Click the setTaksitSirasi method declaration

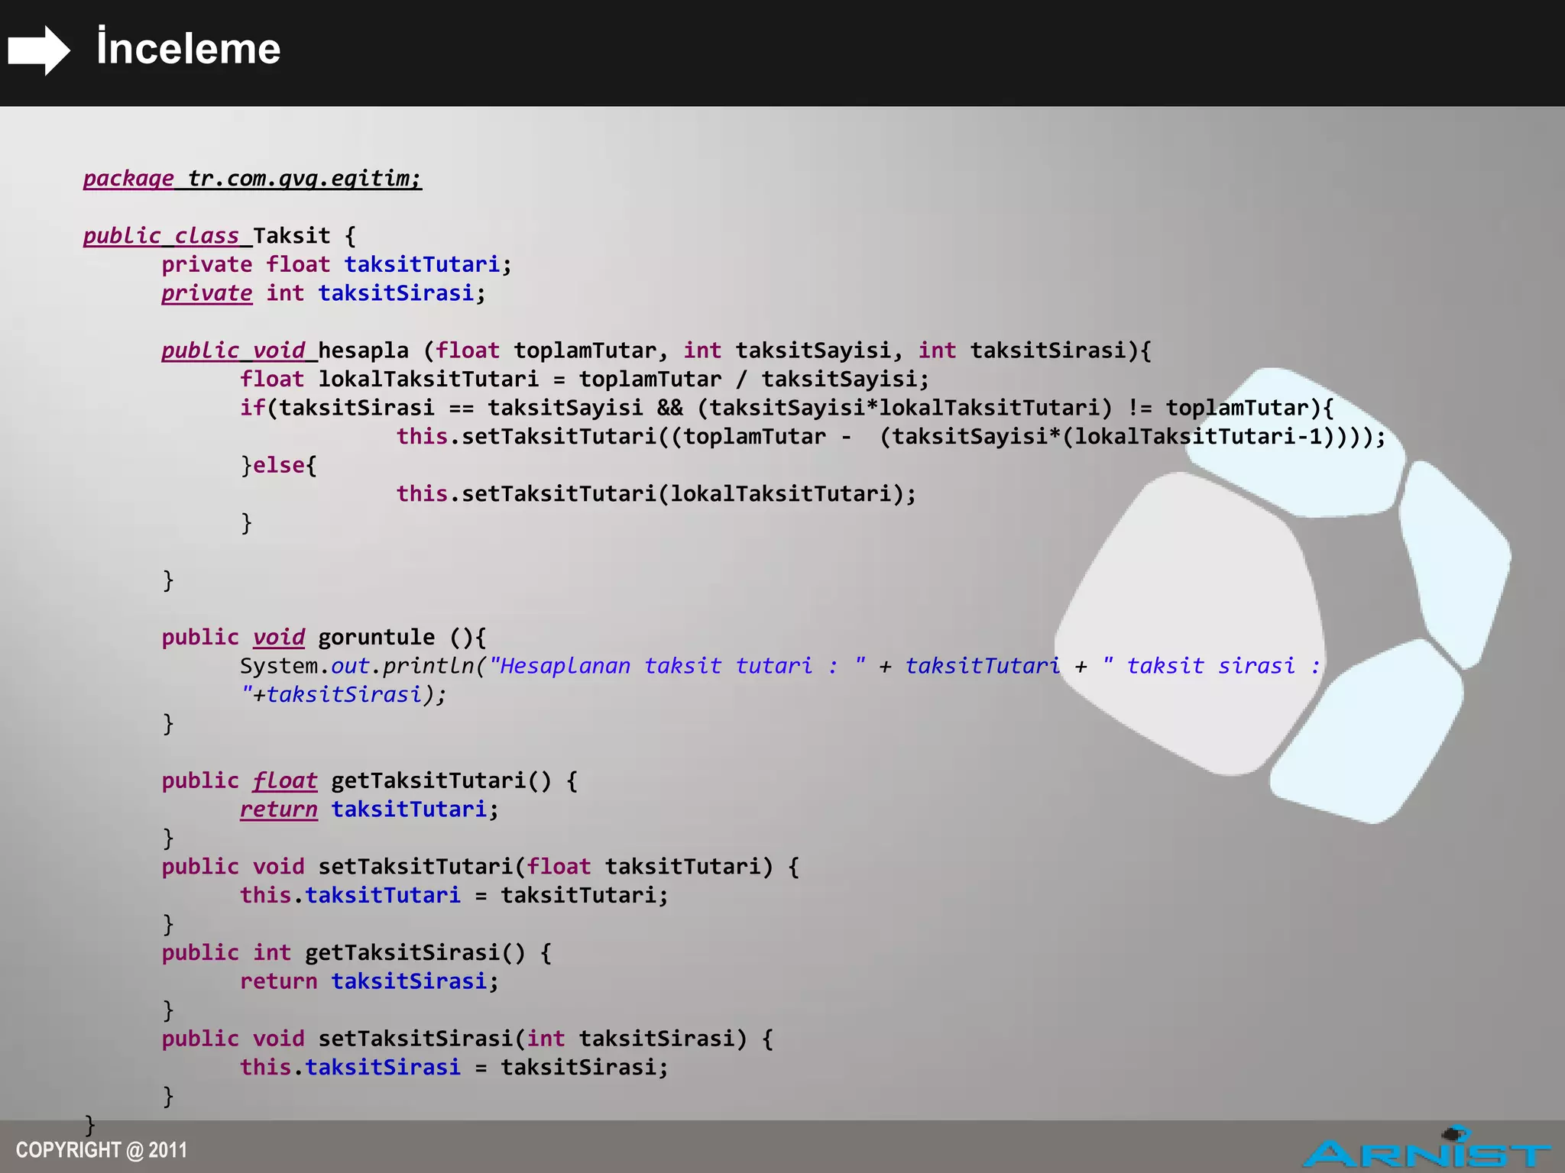[x=466, y=1039]
